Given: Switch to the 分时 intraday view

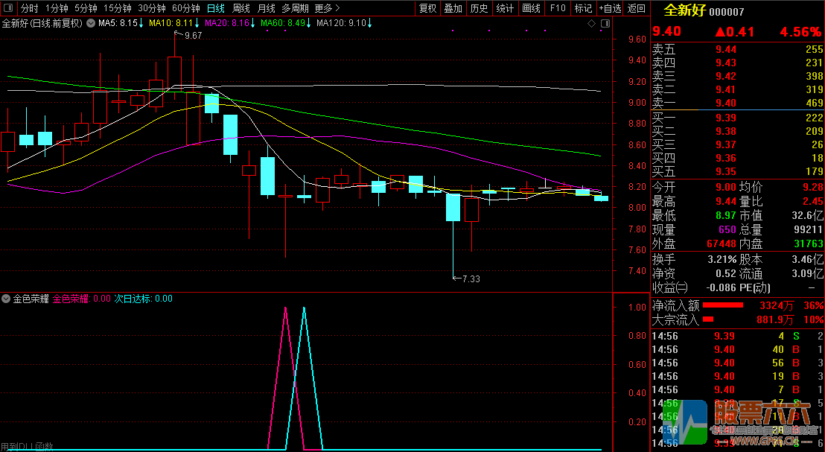Looking at the screenshot, I should click(29, 9).
